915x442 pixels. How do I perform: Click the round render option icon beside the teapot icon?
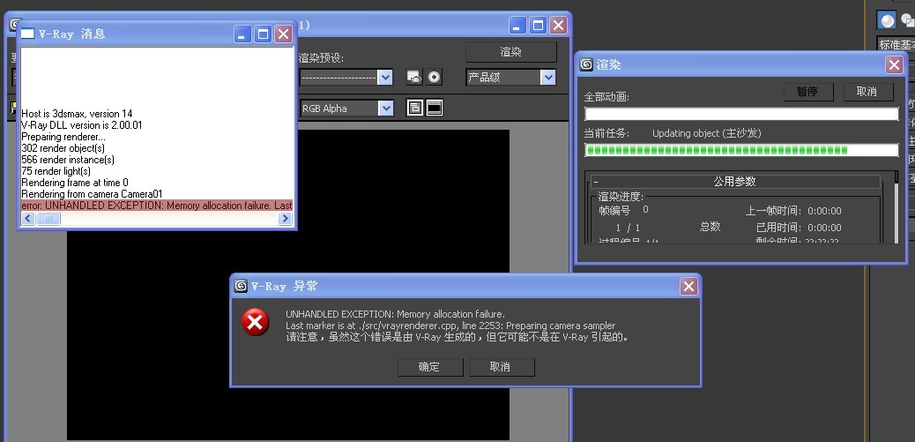coord(434,77)
